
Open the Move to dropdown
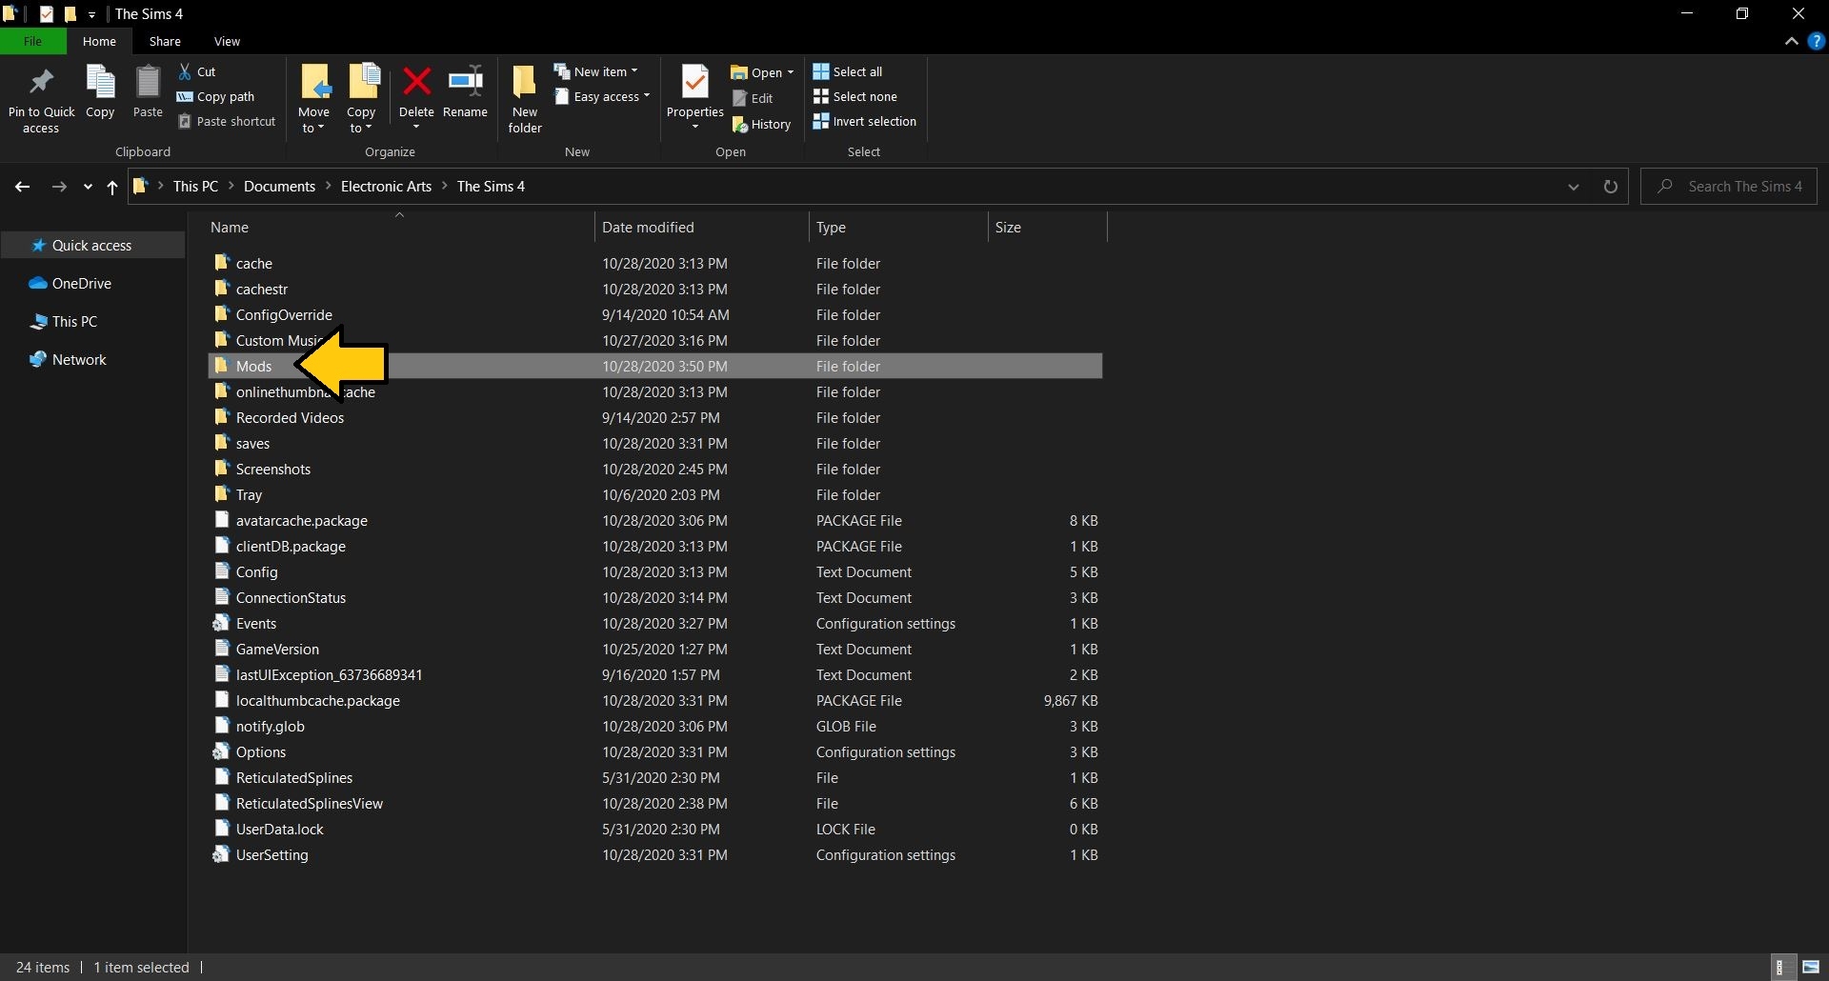tap(313, 129)
